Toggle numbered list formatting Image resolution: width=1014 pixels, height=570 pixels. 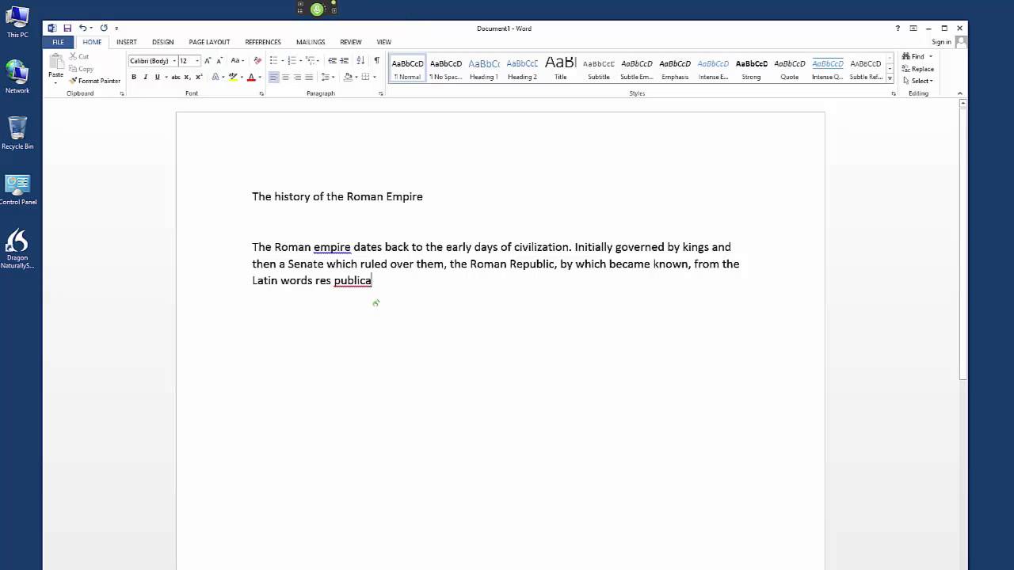point(292,61)
